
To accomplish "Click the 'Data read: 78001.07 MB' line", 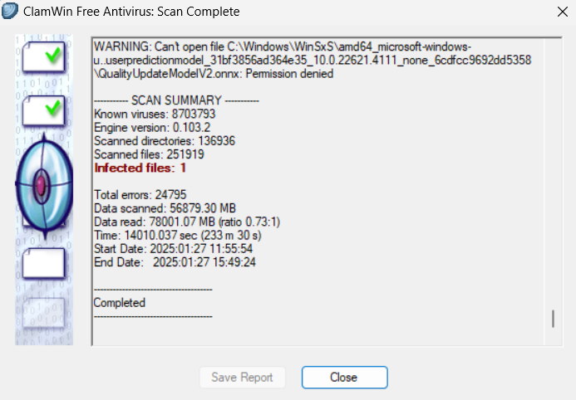I will pyautogui.click(x=187, y=222).
